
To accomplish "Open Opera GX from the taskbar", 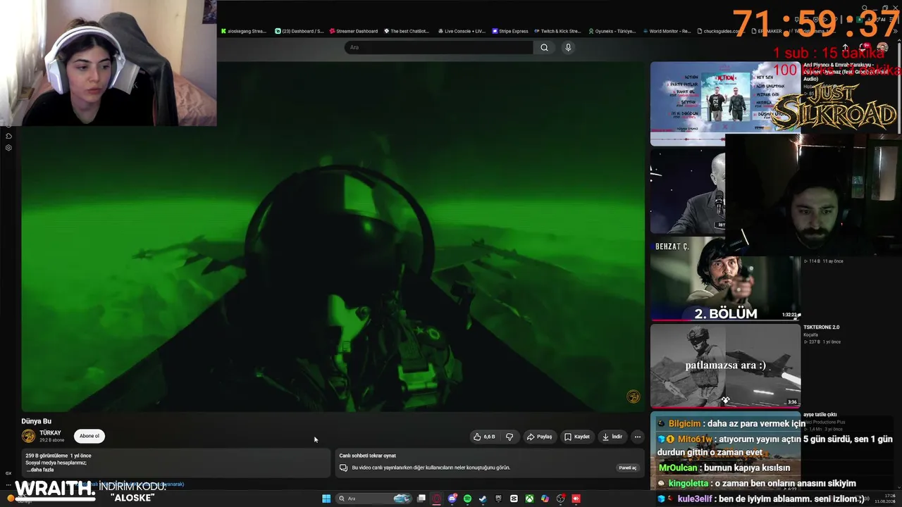I will pyautogui.click(x=437, y=499).
